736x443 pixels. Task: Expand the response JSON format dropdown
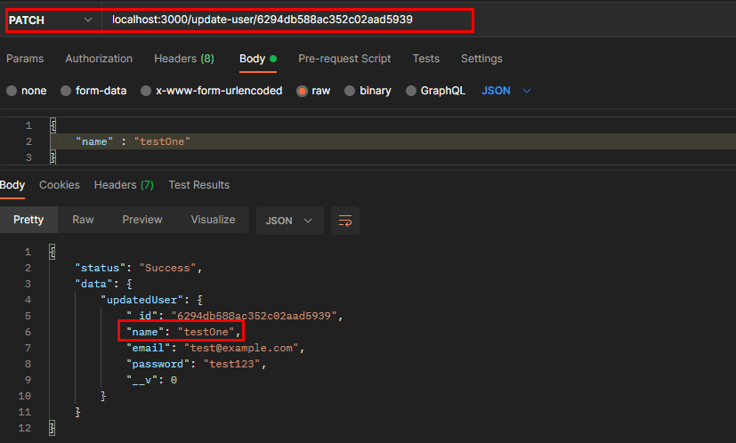[x=289, y=220]
